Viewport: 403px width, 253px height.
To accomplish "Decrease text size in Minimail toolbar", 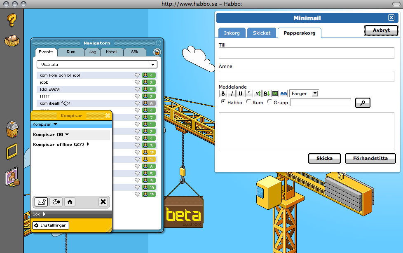I will pyautogui.click(x=258, y=94).
